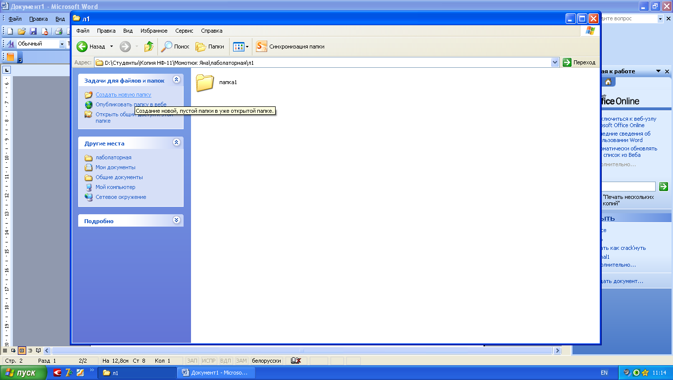Click the Назад back arrow icon
This screenshot has width=673, height=380.
tap(82, 47)
